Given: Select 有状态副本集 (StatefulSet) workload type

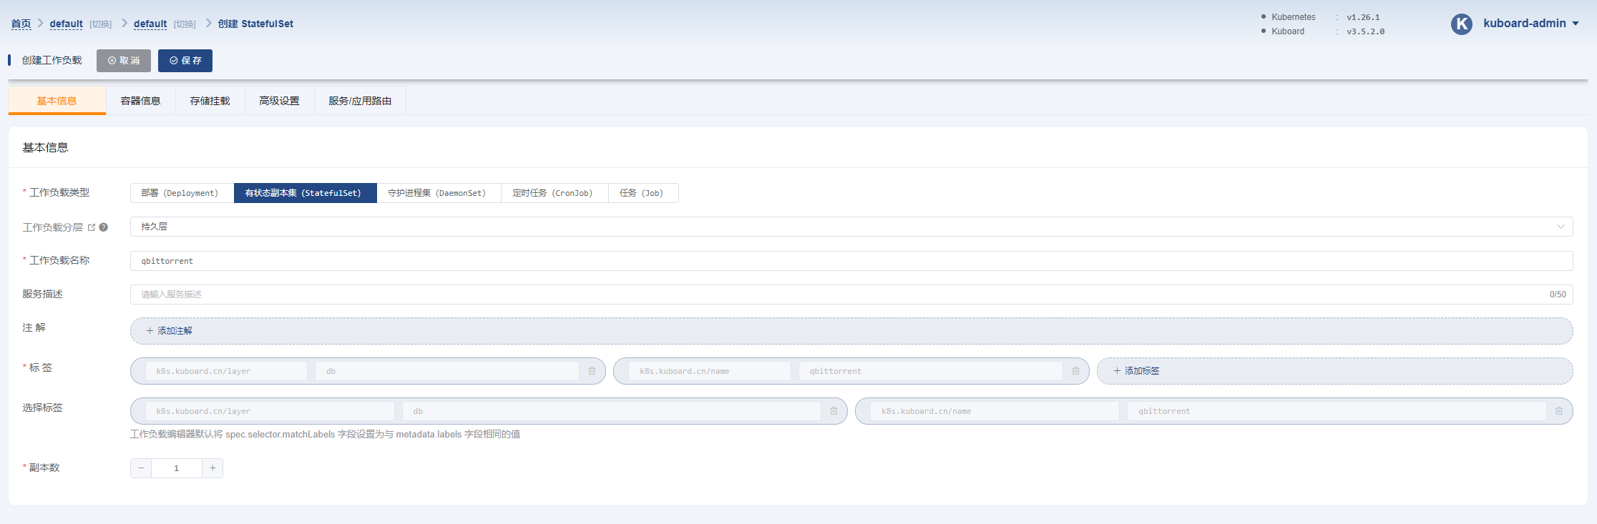Looking at the screenshot, I should tap(306, 193).
